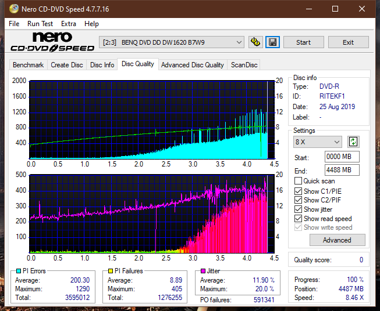
Task: Open the Run Test menu
Action: click(x=40, y=24)
